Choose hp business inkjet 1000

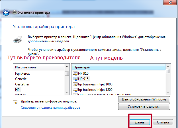[95, 84]
